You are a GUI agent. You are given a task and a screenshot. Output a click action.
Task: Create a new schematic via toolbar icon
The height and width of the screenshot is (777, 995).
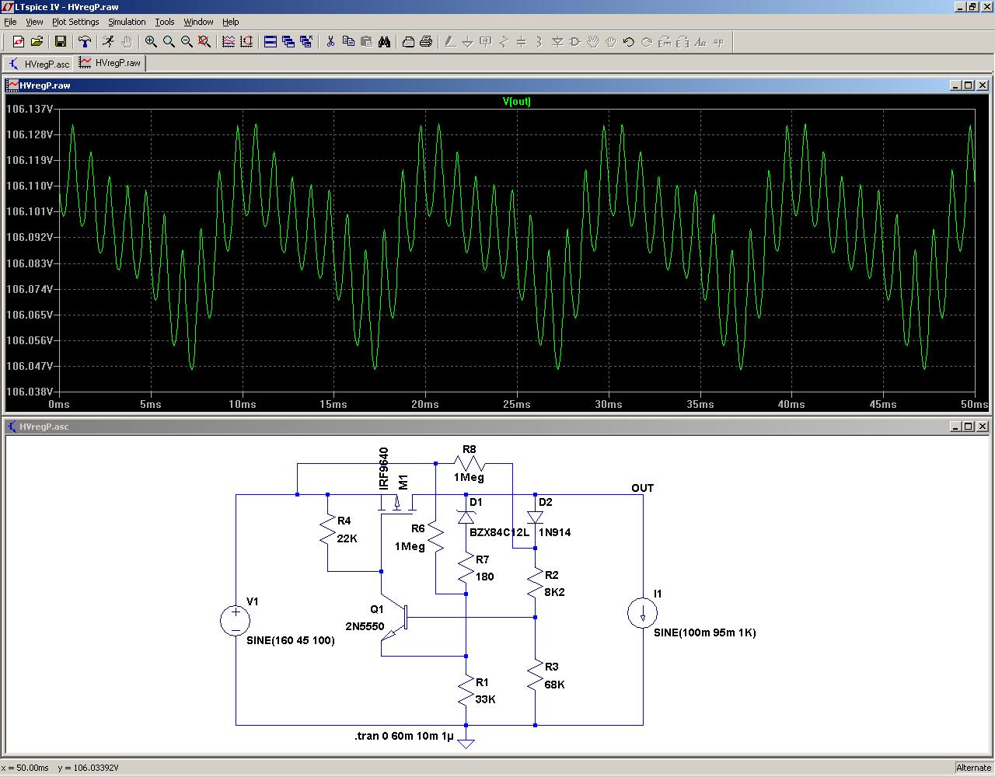pos(19,42)
